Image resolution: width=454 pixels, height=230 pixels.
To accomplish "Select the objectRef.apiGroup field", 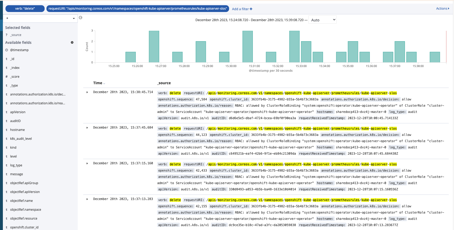I will 24,183.
